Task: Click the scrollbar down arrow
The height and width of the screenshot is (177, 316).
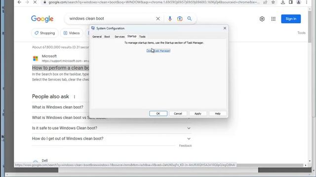Action: [310, 161]
